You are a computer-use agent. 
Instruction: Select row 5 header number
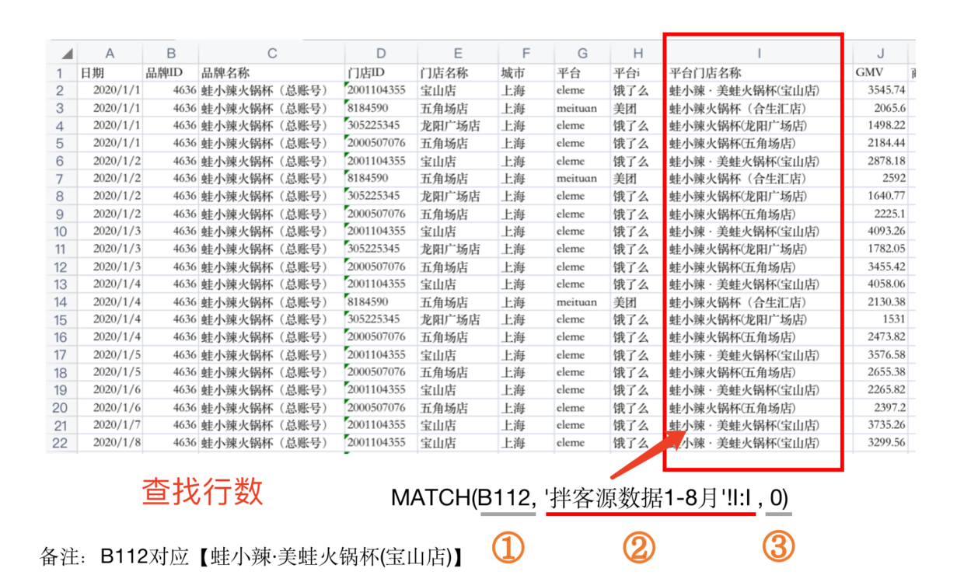[x=59, y=144]
